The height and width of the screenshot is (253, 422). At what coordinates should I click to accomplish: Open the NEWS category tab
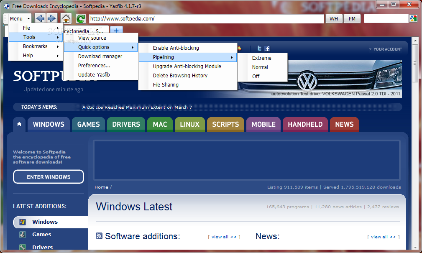point(344,124)
